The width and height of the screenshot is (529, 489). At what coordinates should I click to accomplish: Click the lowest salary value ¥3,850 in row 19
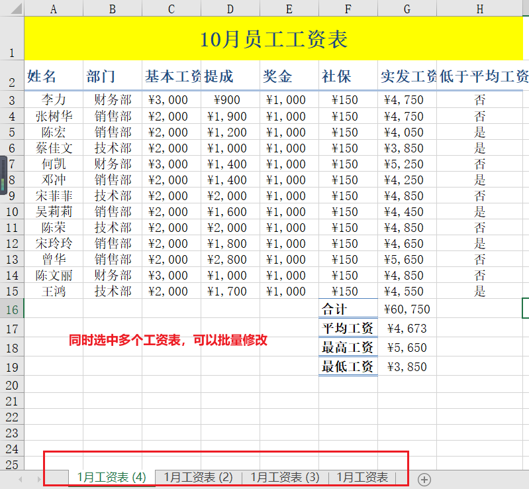pyautogui.click(x=407, y=366)
